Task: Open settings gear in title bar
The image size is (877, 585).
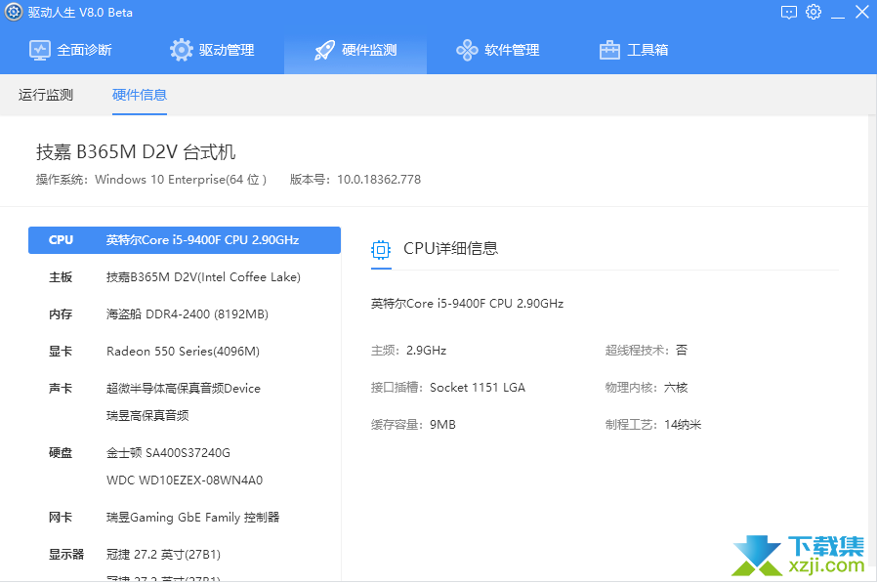Action: (814, 12)
